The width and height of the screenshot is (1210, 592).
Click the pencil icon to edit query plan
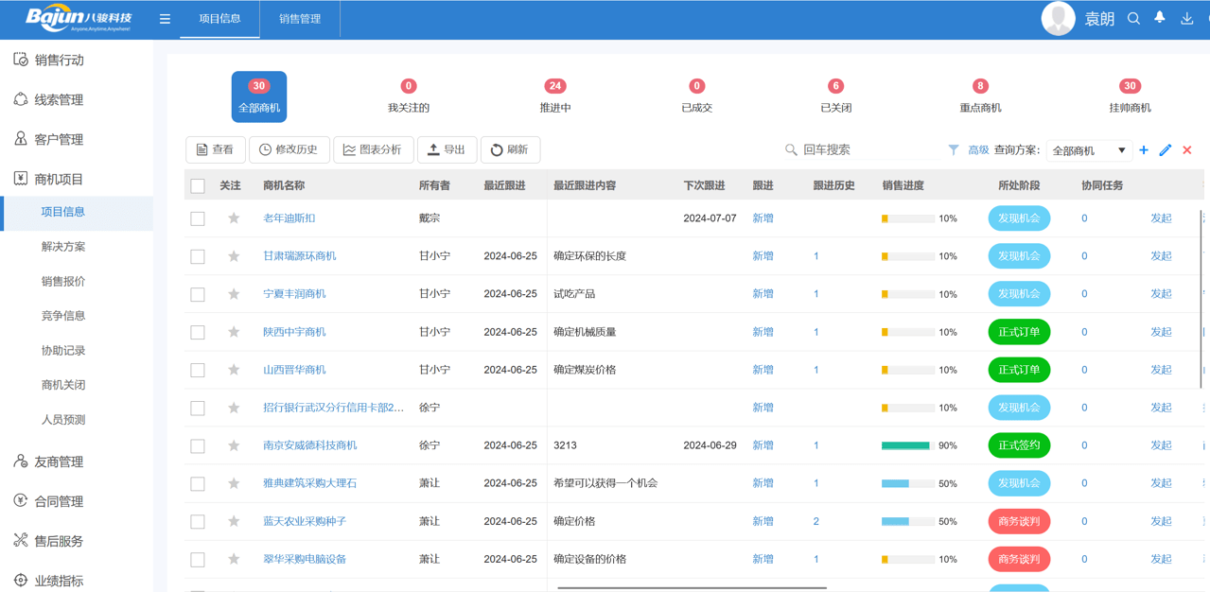click(x=1166, y=150)
